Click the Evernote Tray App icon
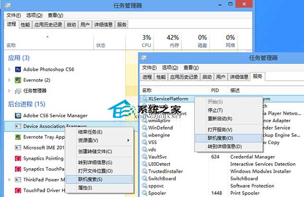Image resolution: width=304 pixels, height=197 pixels. coord(18,137)
